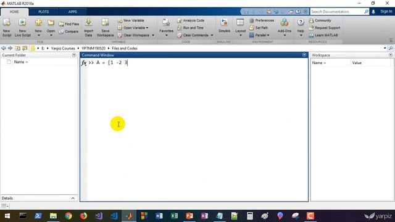The height and width of the screenshot is (222, 395).
Task: Click Sign In link
Action: pyautogui.click(x=386, y=12)
